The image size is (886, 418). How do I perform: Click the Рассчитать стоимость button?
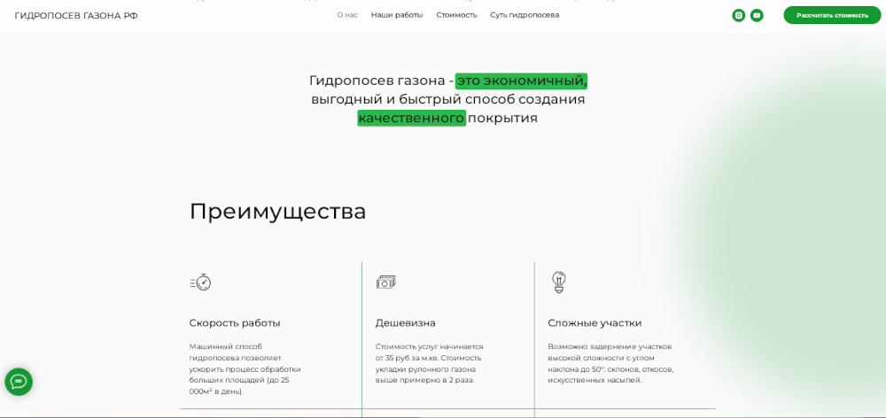click(x=832, y=15)
